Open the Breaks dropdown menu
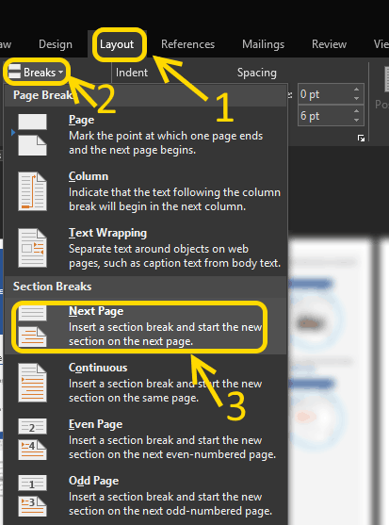The width and height of the screenshot is (389, 525). point(36,72)
